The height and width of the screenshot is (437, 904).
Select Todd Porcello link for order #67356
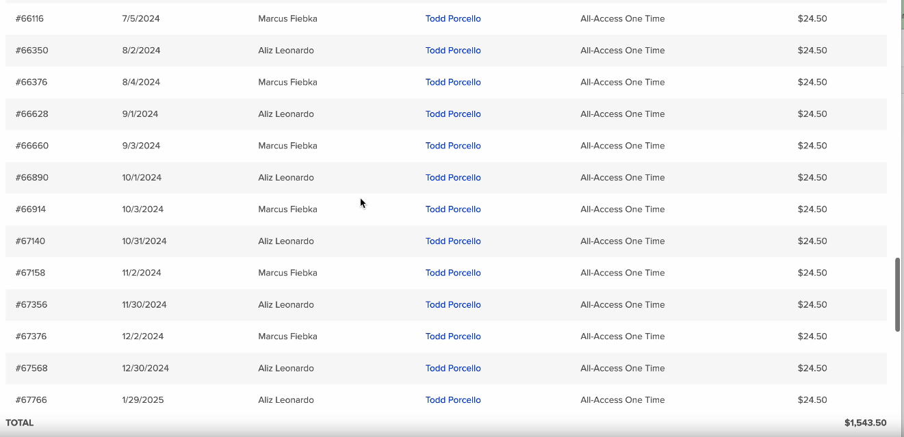tap(453, 305)
